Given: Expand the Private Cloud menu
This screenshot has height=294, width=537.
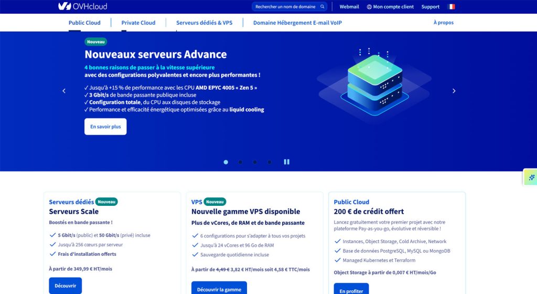Looking at the screenshot, I should coord(138,23).
